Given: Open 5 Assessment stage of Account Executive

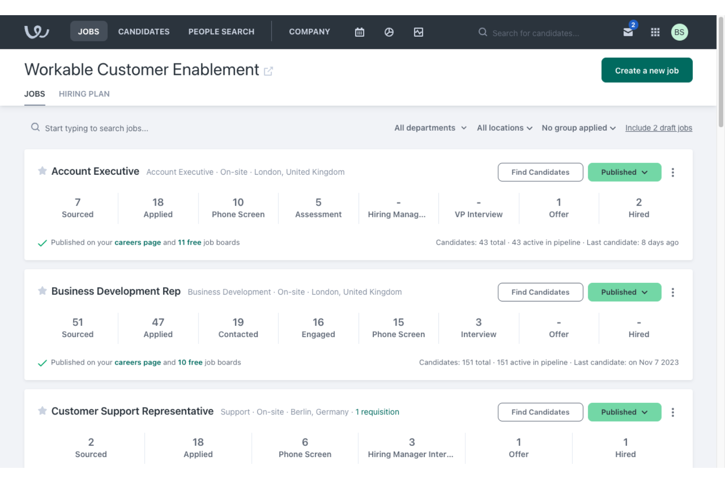Looking at the screenshot, I should (318, 208).
